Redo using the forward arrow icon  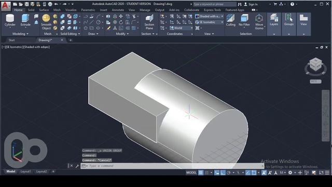coord(64,4)
